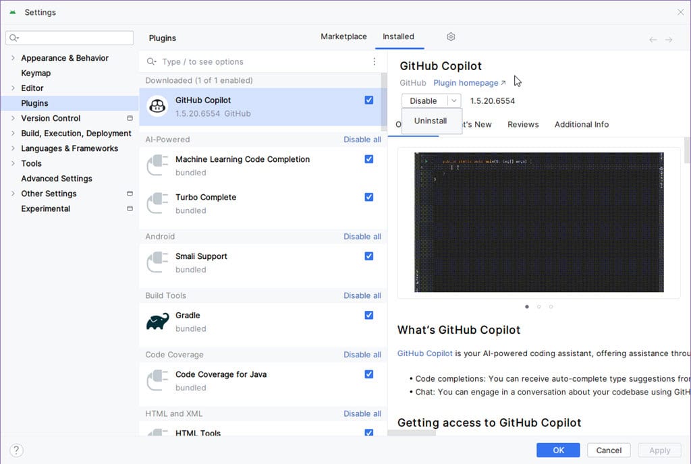This screenshot has width=691, height=464.
Task: Click the back navigation arrow
Action: pos(653,40)
